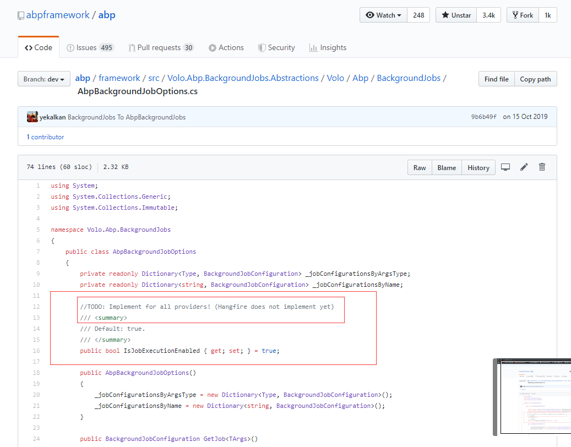View the Raw version of the file
The image size is (571, 447).
click(x=420, y=167)
